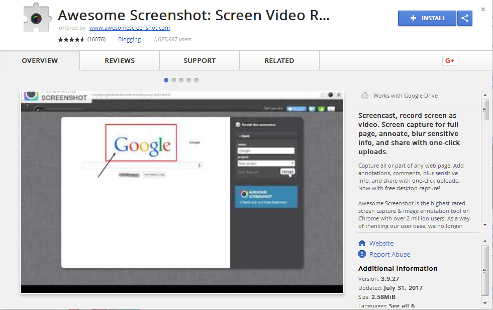Click See all 6 languages

pyautogui.click(x=402, y=306)
